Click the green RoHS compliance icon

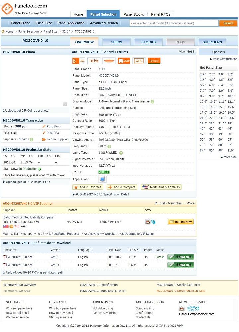tap(104, 172)
